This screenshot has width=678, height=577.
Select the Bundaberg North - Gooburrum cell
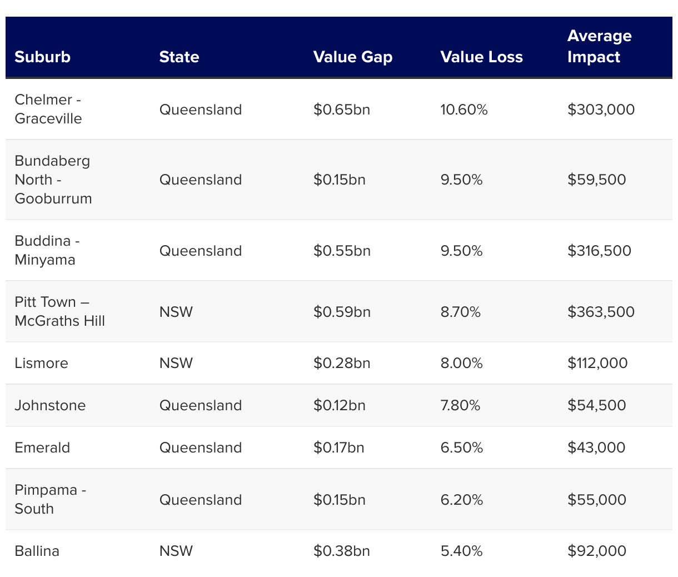[x=53, y=180]
